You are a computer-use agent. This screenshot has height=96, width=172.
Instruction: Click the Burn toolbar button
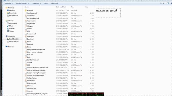(x=46, y=3)
